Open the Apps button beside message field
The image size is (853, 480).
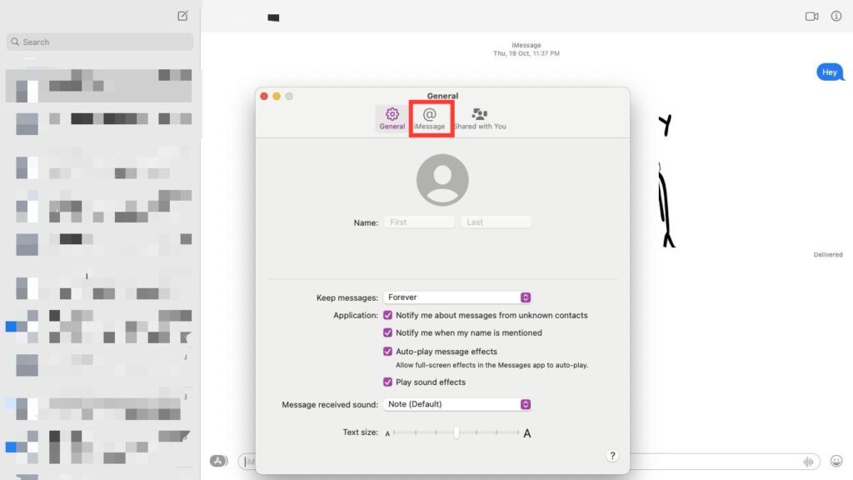218,461
